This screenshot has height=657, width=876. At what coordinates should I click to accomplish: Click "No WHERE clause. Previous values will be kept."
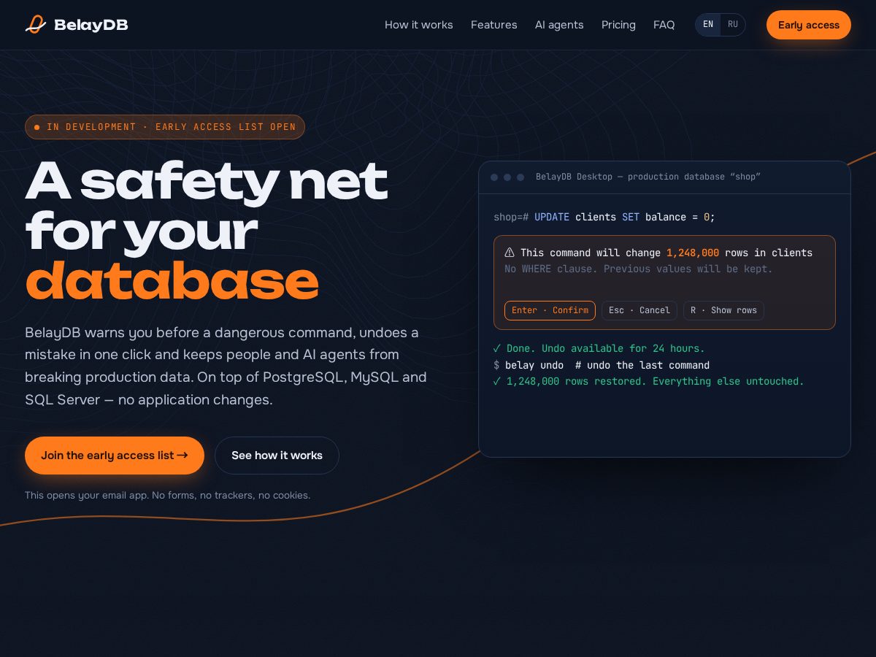click(639, 269)
